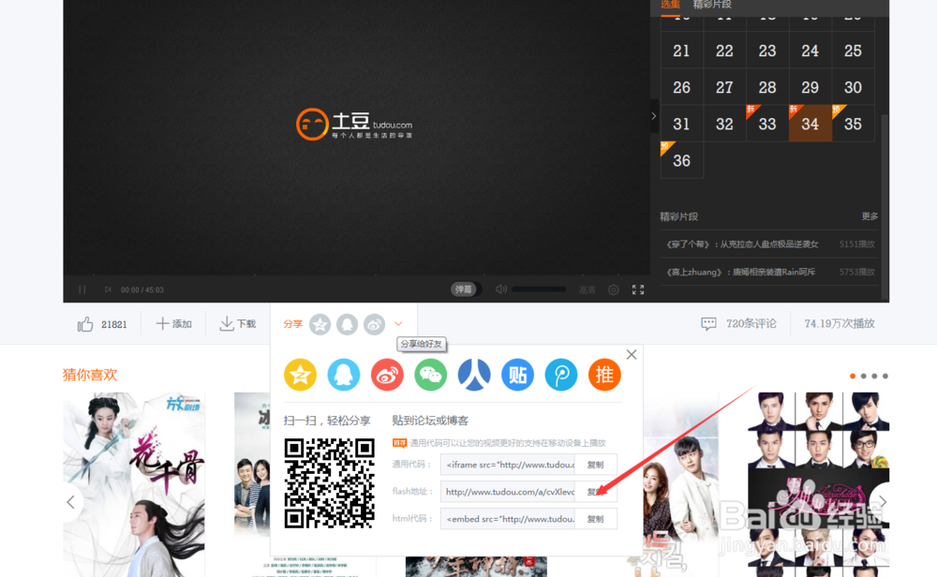The width and height of the screenshot is (937, 577).
Task: Switch video quality to 高清
Action: click(x=587, y=289)
